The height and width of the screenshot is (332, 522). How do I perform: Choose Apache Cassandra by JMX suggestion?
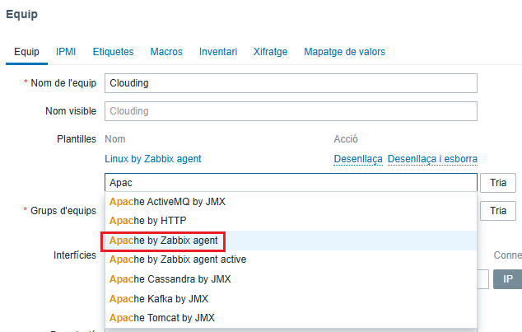pyautogui.click(x=170, y=278)
